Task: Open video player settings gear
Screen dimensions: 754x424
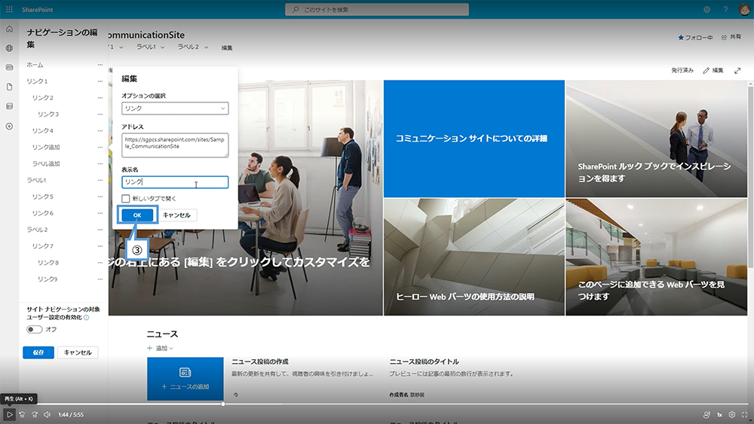Action: coord(732,414)
